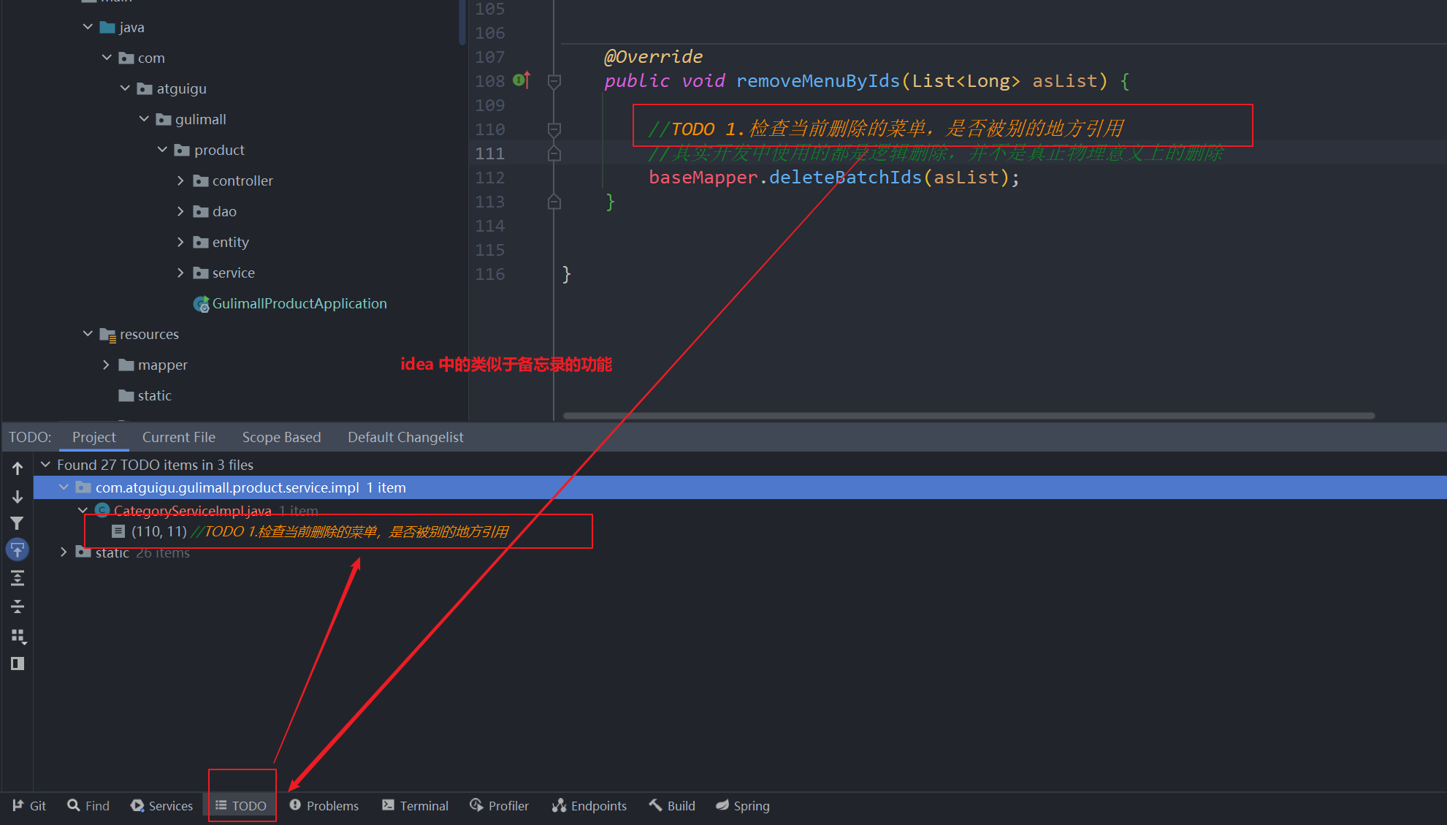Click the Collapse All icon in TODO panel
This screenshot has width=1447, height=825.
tap(18, 607)
